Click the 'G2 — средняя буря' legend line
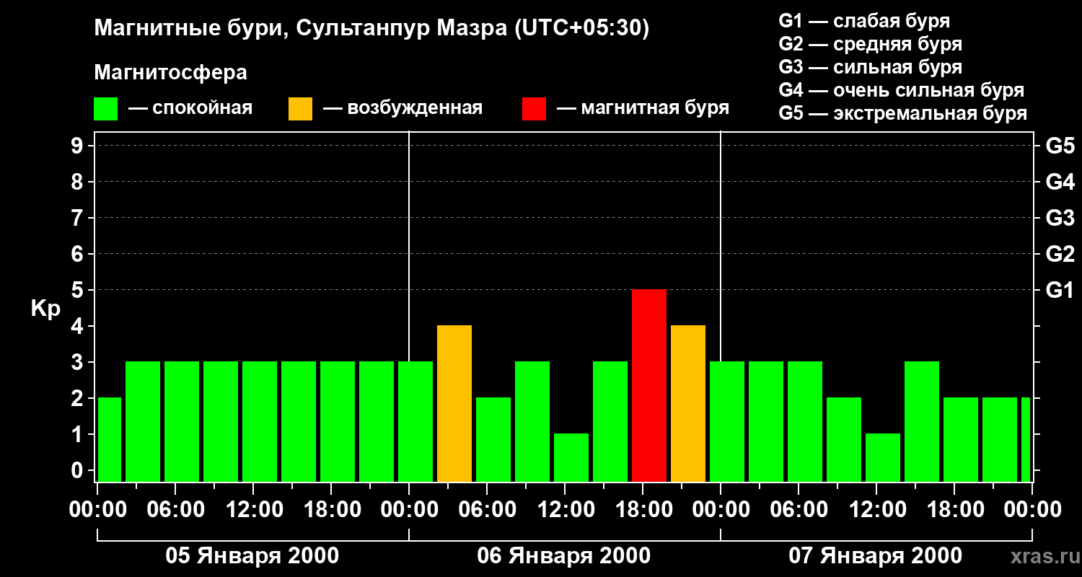Image resolution: width=1082 pixels, height=577 pixels. 871,44
